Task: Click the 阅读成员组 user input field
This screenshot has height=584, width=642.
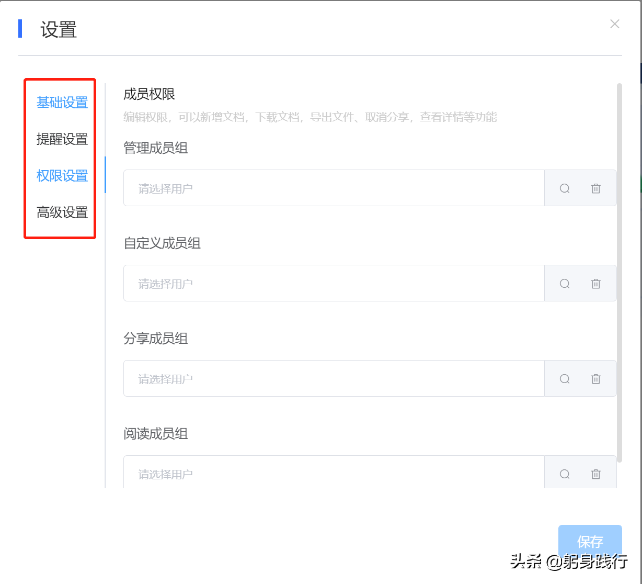Action: 334,473
